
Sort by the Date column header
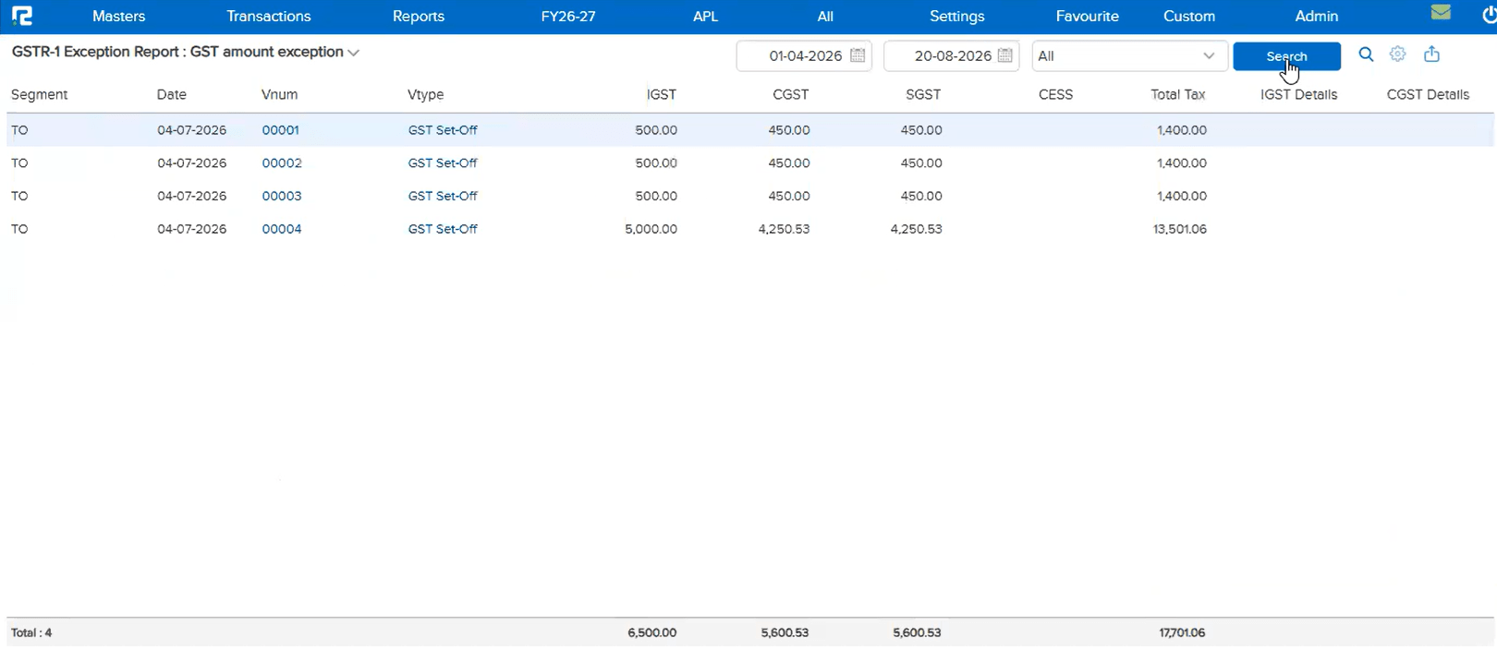pyautogui.click(x=172, y=95)
